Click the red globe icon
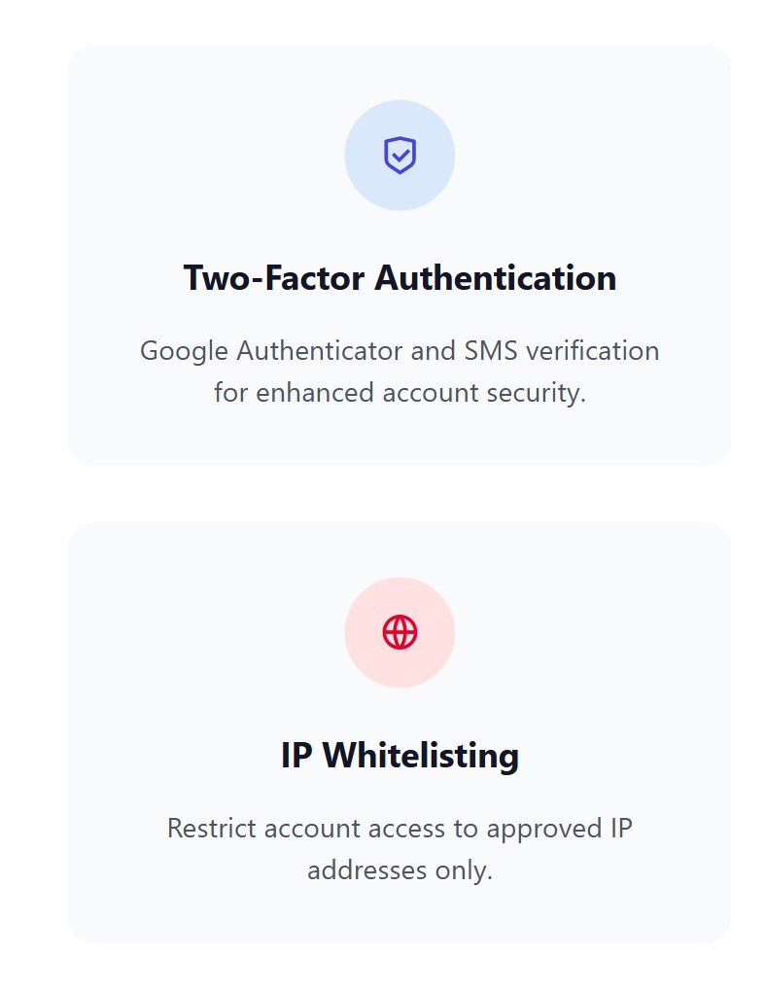The height and width of the screenshot is (993, 766). coord(400,632)
